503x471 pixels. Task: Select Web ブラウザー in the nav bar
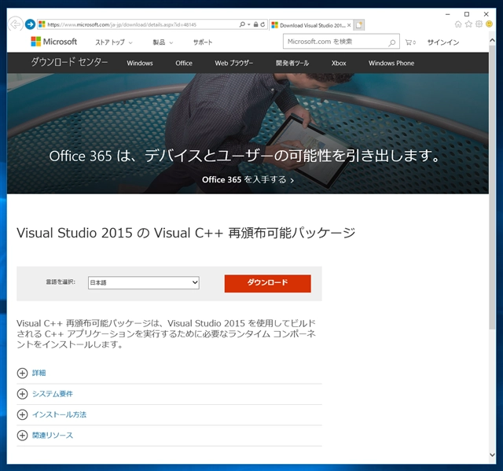click(234, 63)
